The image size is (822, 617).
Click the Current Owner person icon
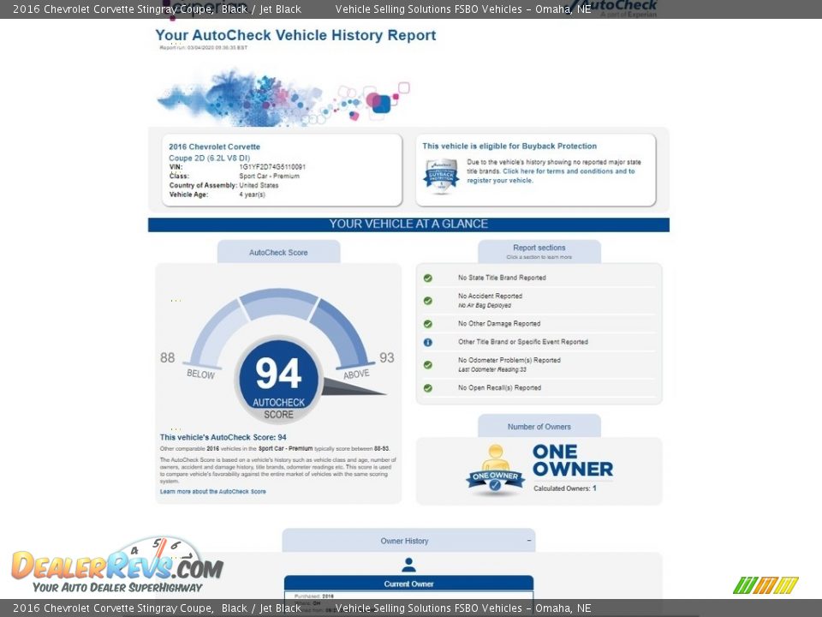point(408,565)
